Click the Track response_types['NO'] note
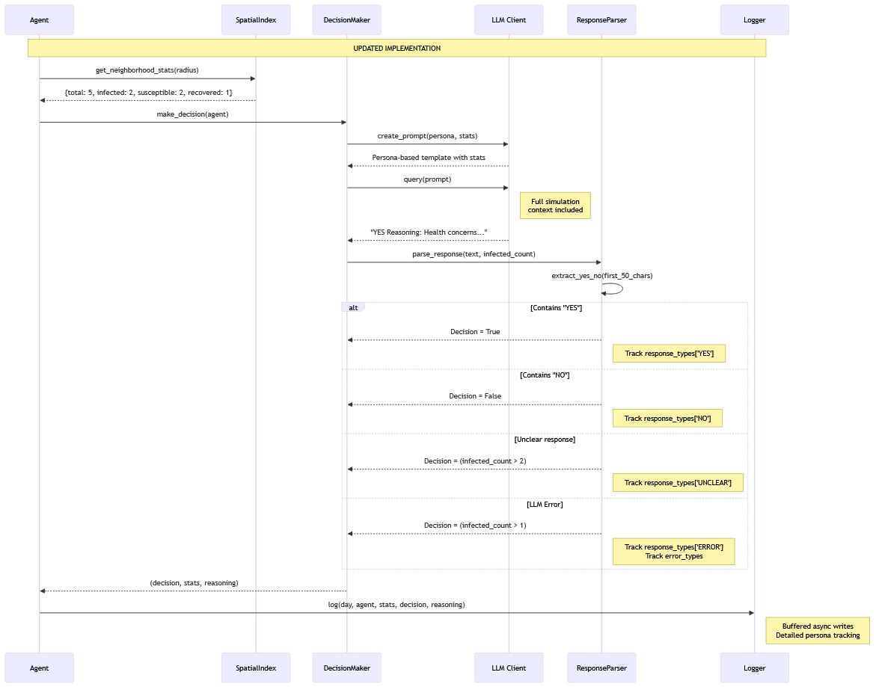876x687 pixels. [667, 418]
